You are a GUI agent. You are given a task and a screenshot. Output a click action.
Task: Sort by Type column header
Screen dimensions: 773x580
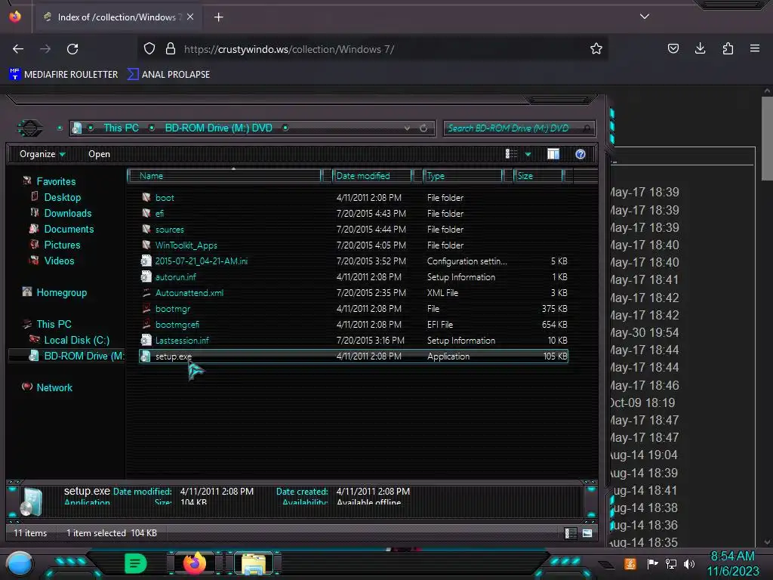pos(463,175)
